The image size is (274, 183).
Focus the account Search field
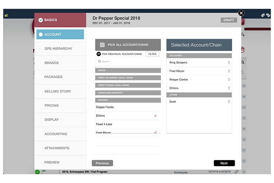click(x=128, y=62)
